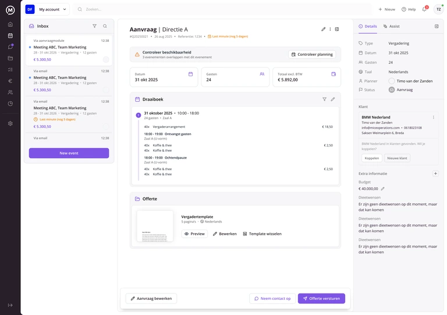Open the Vergadertemplate document thumbnail

(x=155, y=226)
